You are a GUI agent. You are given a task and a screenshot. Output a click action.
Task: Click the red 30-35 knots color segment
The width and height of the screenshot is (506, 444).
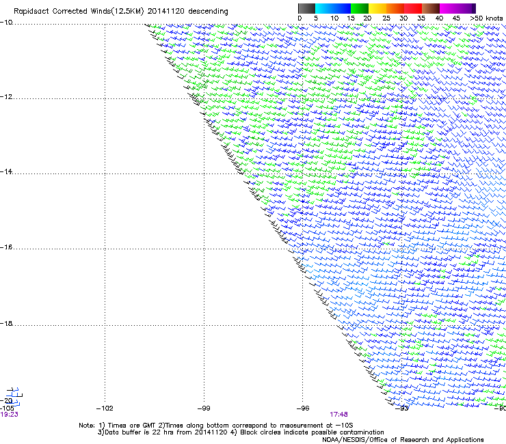pyautogui.click(x=413, y=8)
